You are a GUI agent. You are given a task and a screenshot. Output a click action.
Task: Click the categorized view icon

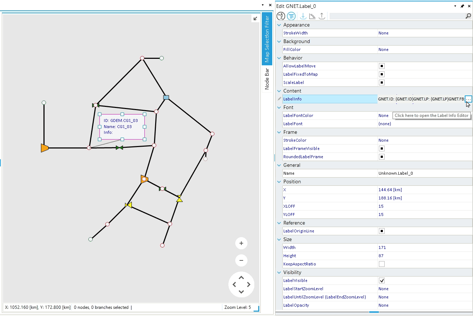(x=291, y=16)
